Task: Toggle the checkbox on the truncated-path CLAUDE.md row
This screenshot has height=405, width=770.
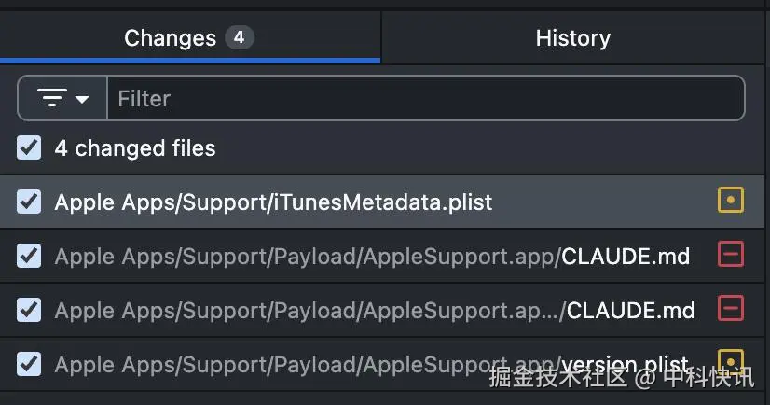Action: click(29, 310)
